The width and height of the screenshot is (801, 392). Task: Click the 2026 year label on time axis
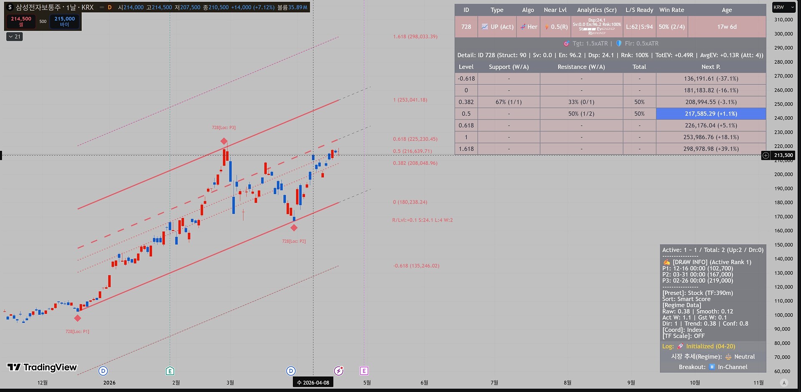click(x=109, y=382)
